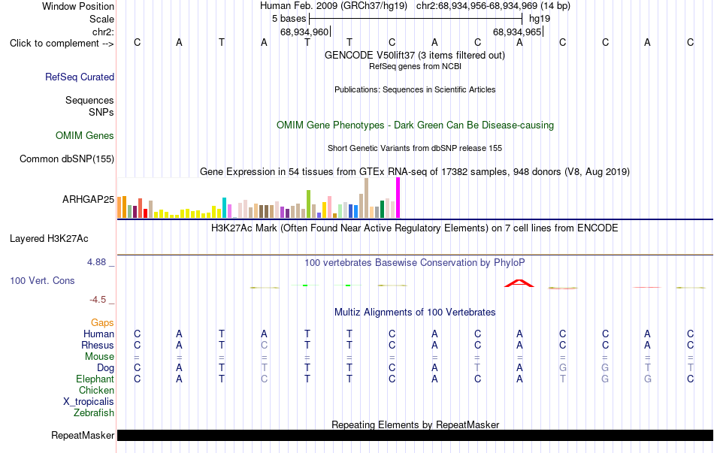Click the SNPs track label
Screen dimensions: 714x453
[x=101, y=112]
